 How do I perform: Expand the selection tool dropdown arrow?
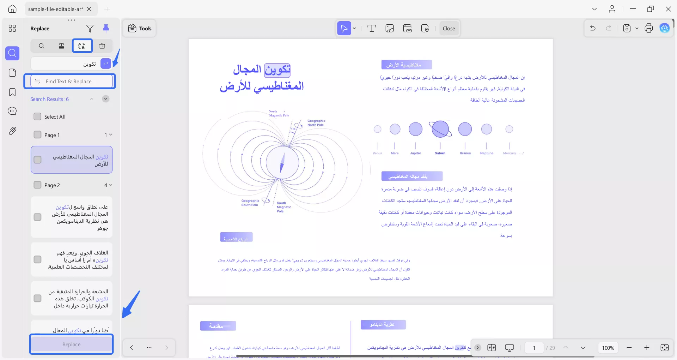[354, 28]
